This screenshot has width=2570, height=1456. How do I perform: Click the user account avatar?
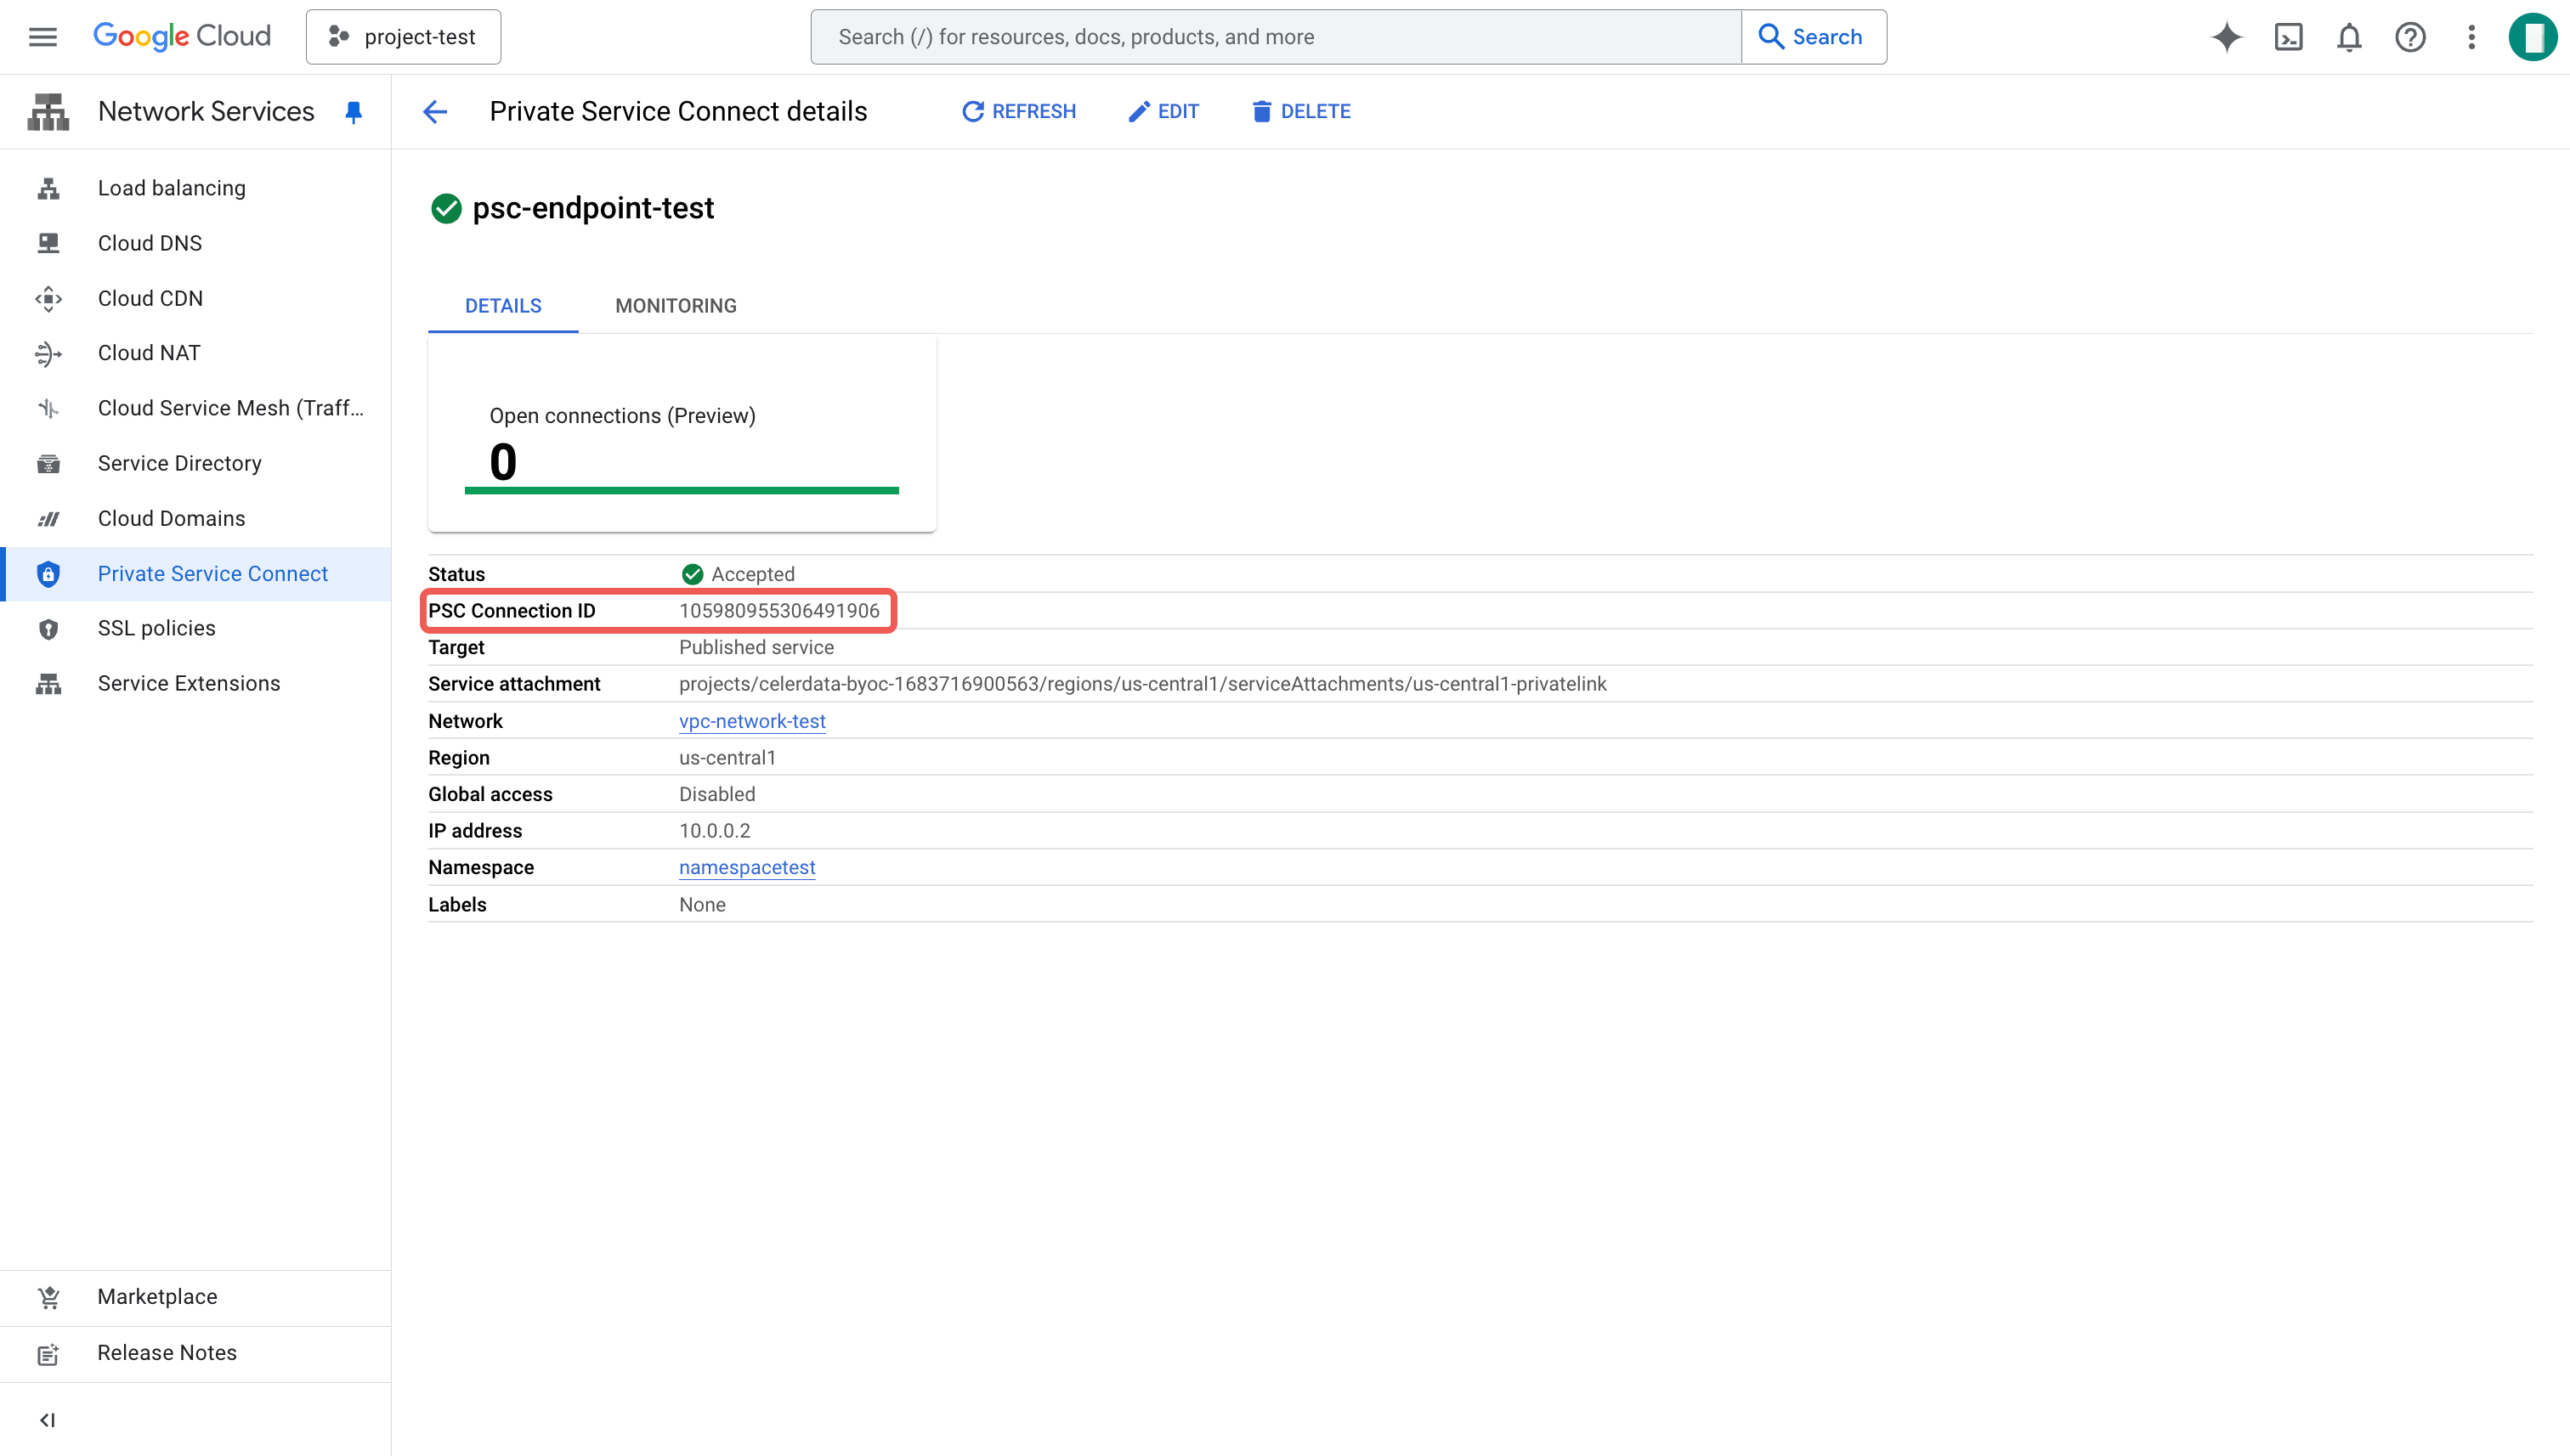[x=2532, y=37]
